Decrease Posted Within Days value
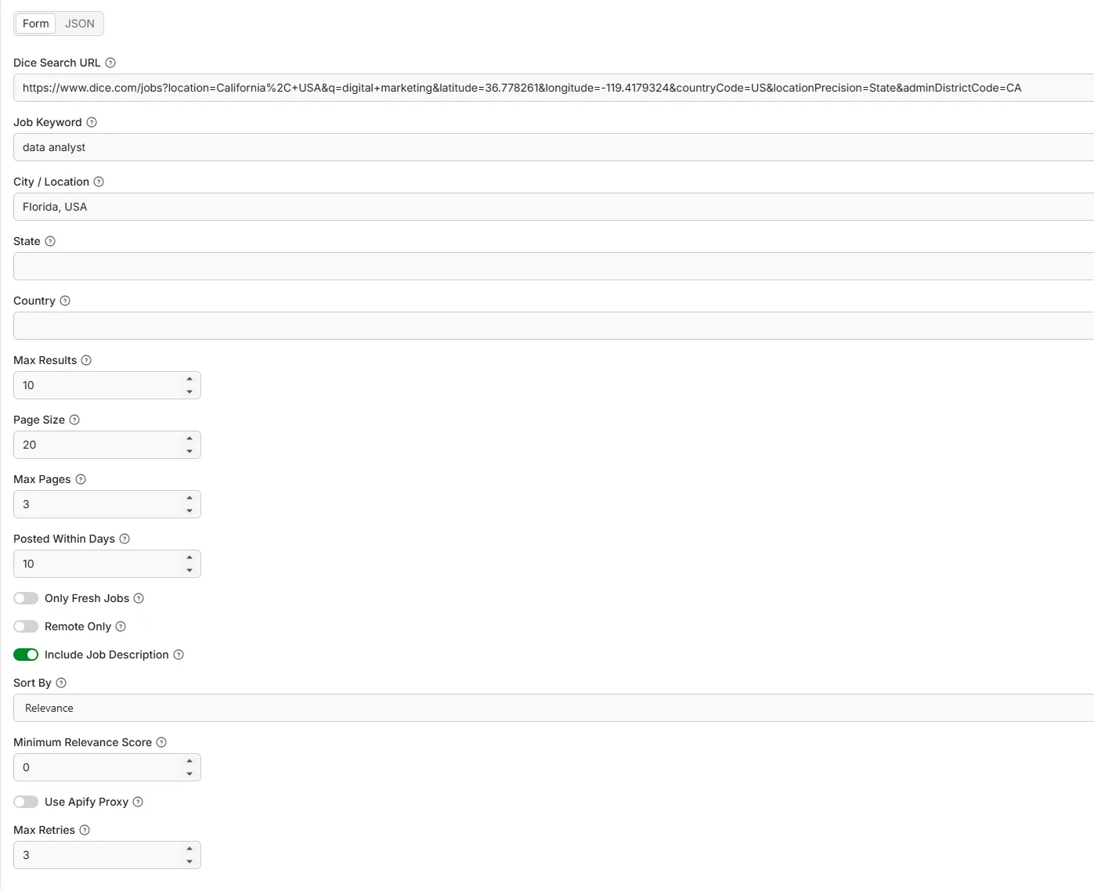The image size is (1094, 891). click(190, 570)
